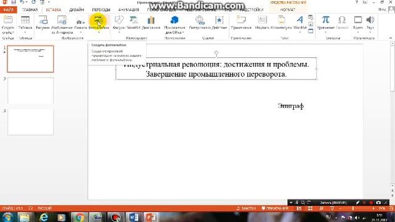Image resolution: width=395 pixels, height=222 pixels.
Task: Open the Format (Формат) drawing tools tab
Action: [288, 10]
